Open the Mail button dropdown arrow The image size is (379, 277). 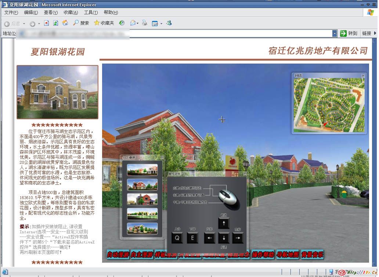138,24
